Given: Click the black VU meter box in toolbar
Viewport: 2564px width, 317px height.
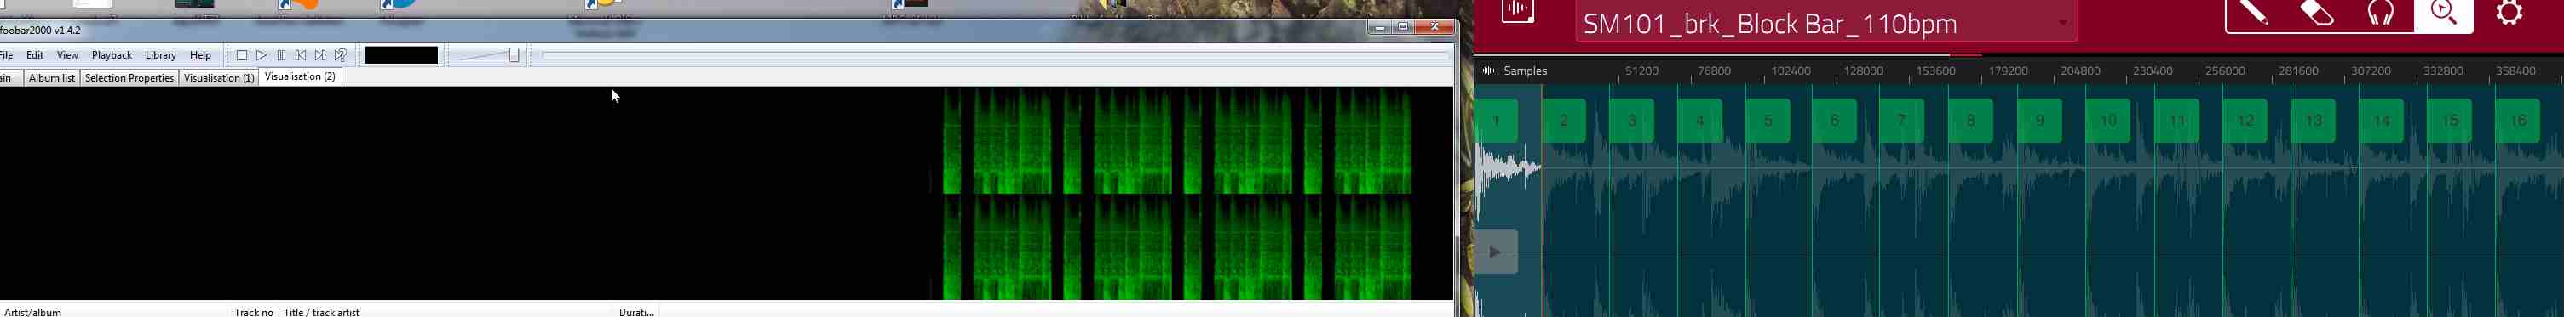Looking at the screenshot, I should pos(401,55).
